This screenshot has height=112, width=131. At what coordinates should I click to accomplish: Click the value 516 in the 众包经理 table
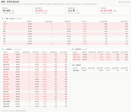pyautogui.click(x=56, y=87)
